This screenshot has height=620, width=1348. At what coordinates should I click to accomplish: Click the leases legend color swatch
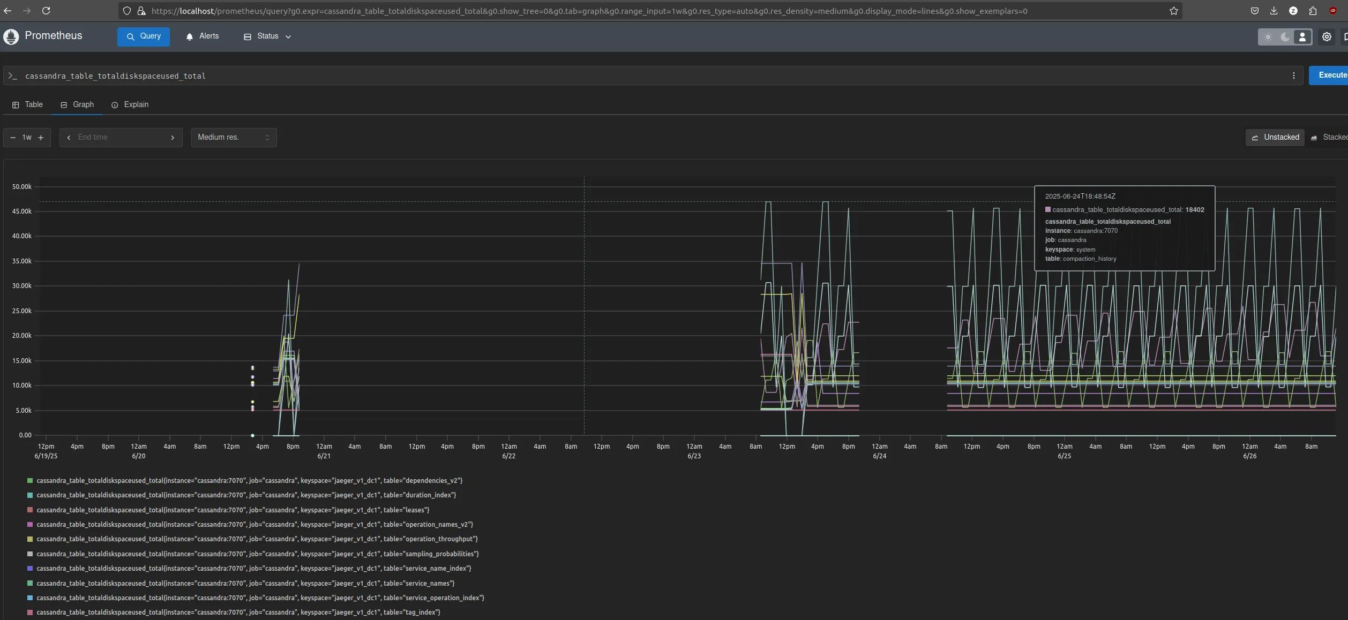[30, 510]
